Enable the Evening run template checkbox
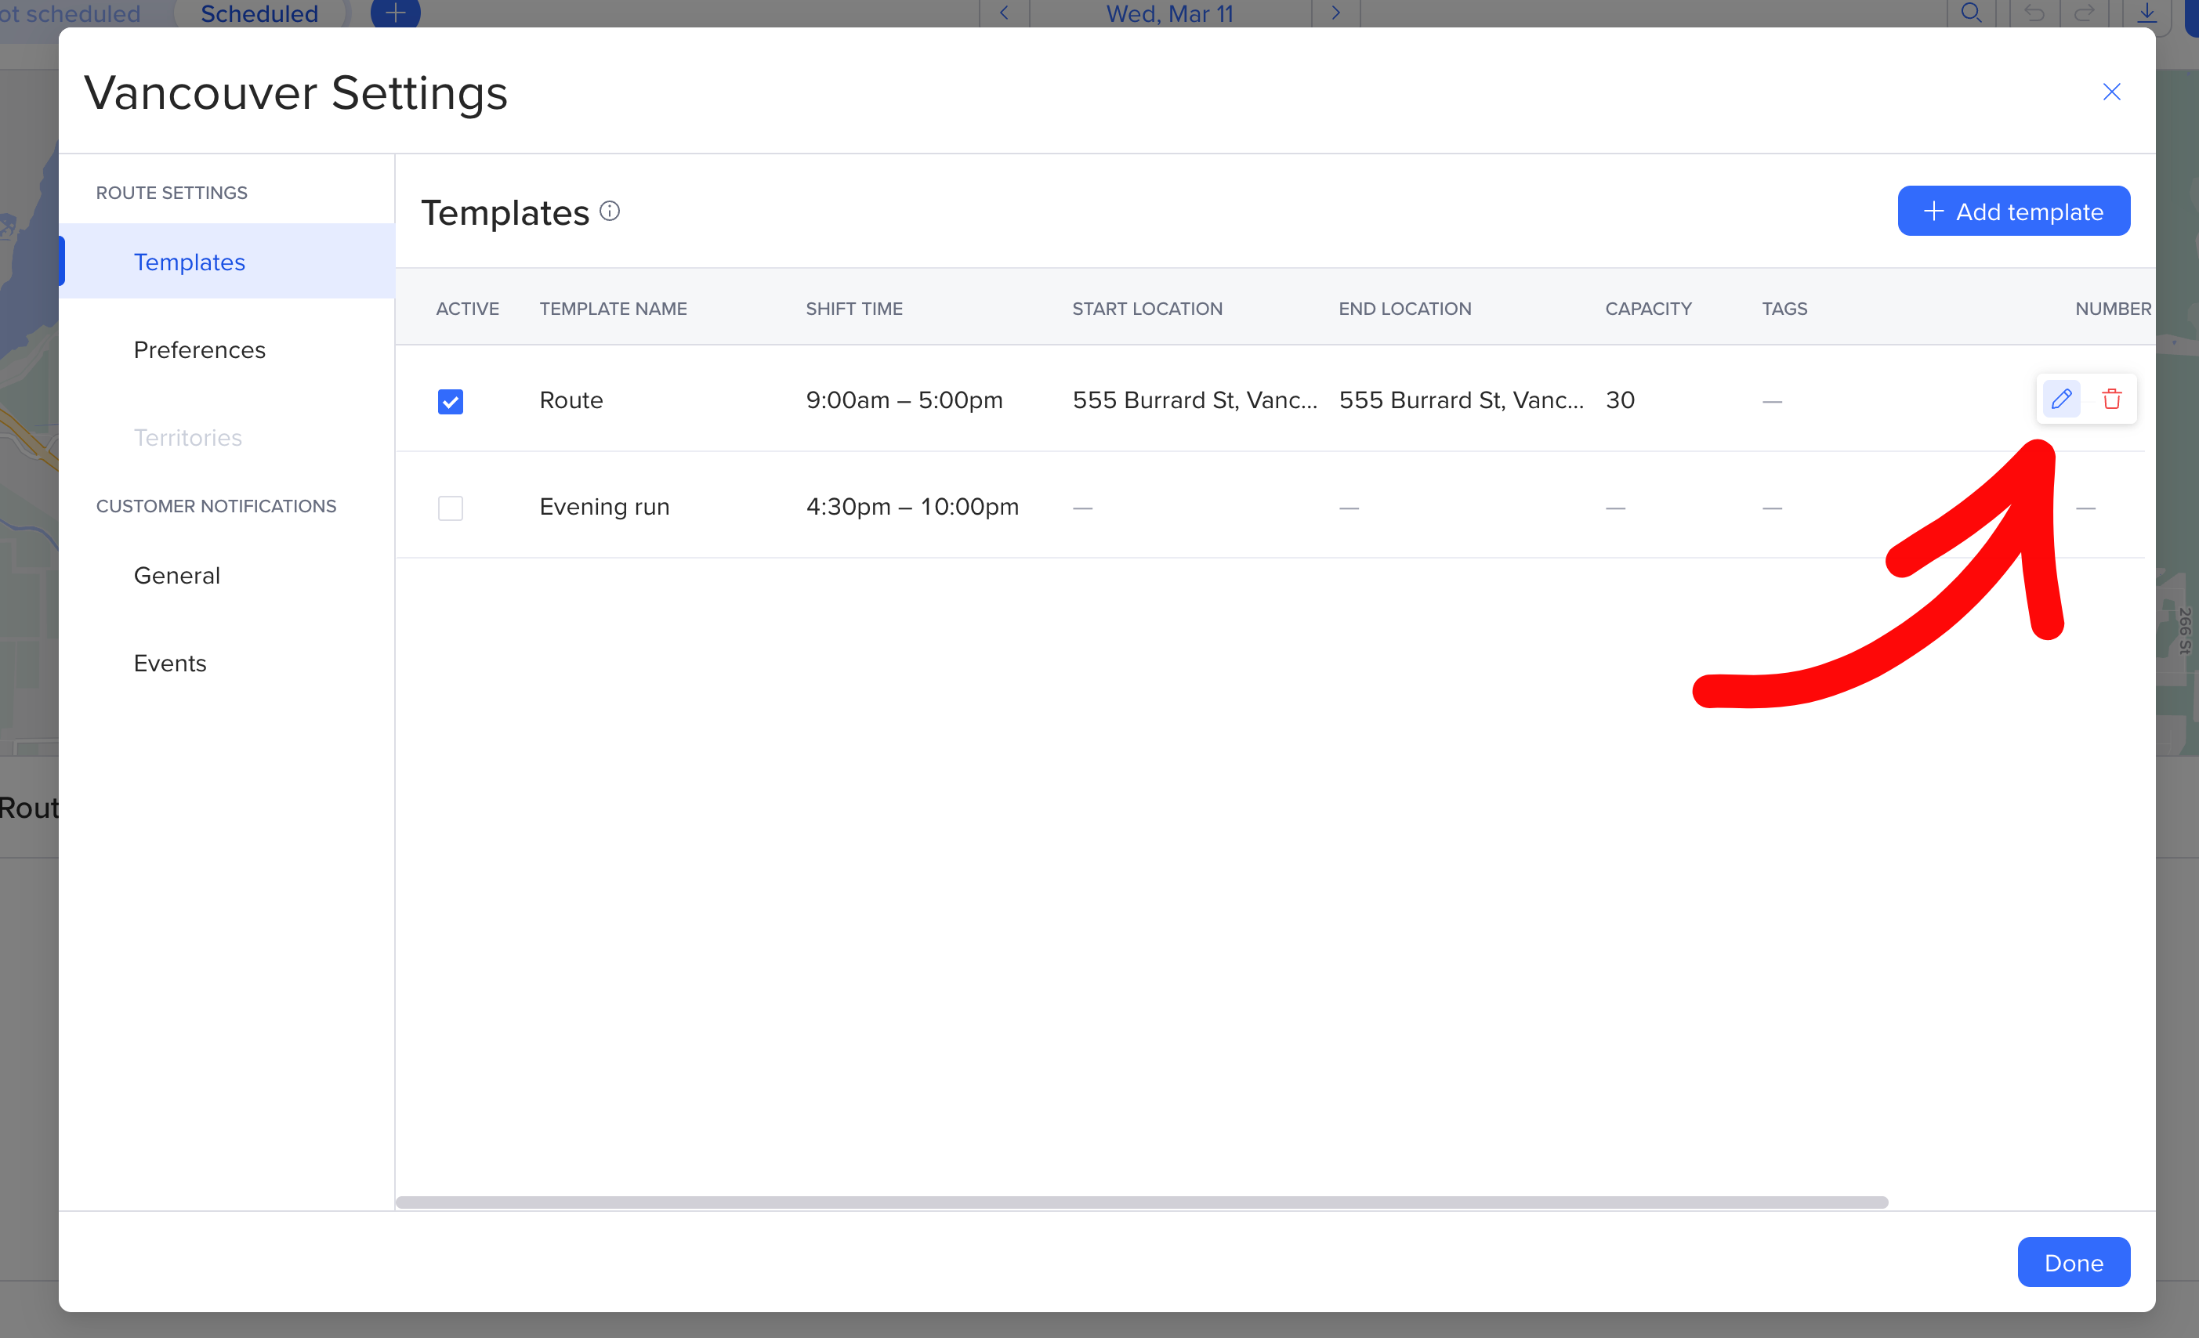 pyautogui.click(x=451, y=508)
